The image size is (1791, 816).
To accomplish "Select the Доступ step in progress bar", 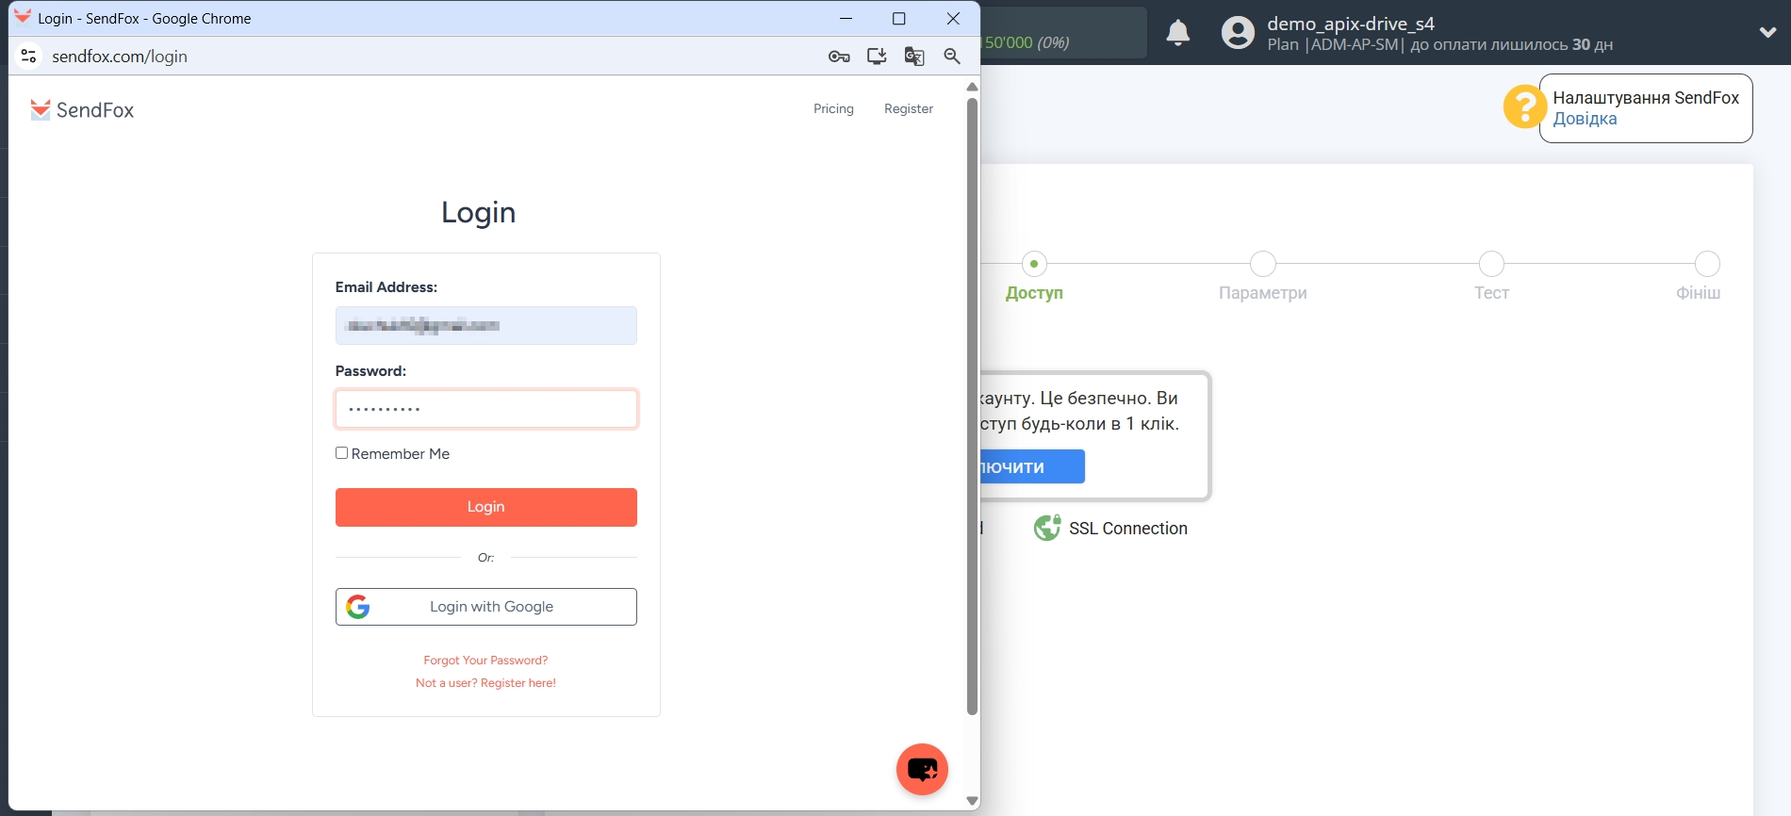I will pos(1034,277).
